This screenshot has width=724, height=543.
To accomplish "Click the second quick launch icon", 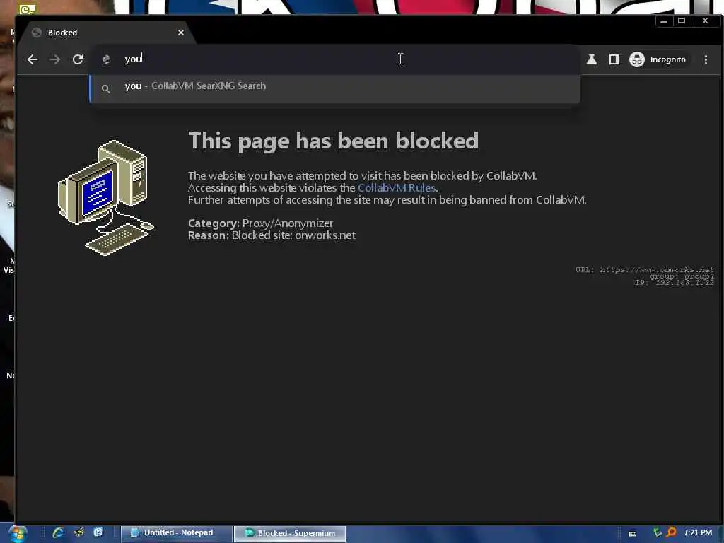I will 78,532.
